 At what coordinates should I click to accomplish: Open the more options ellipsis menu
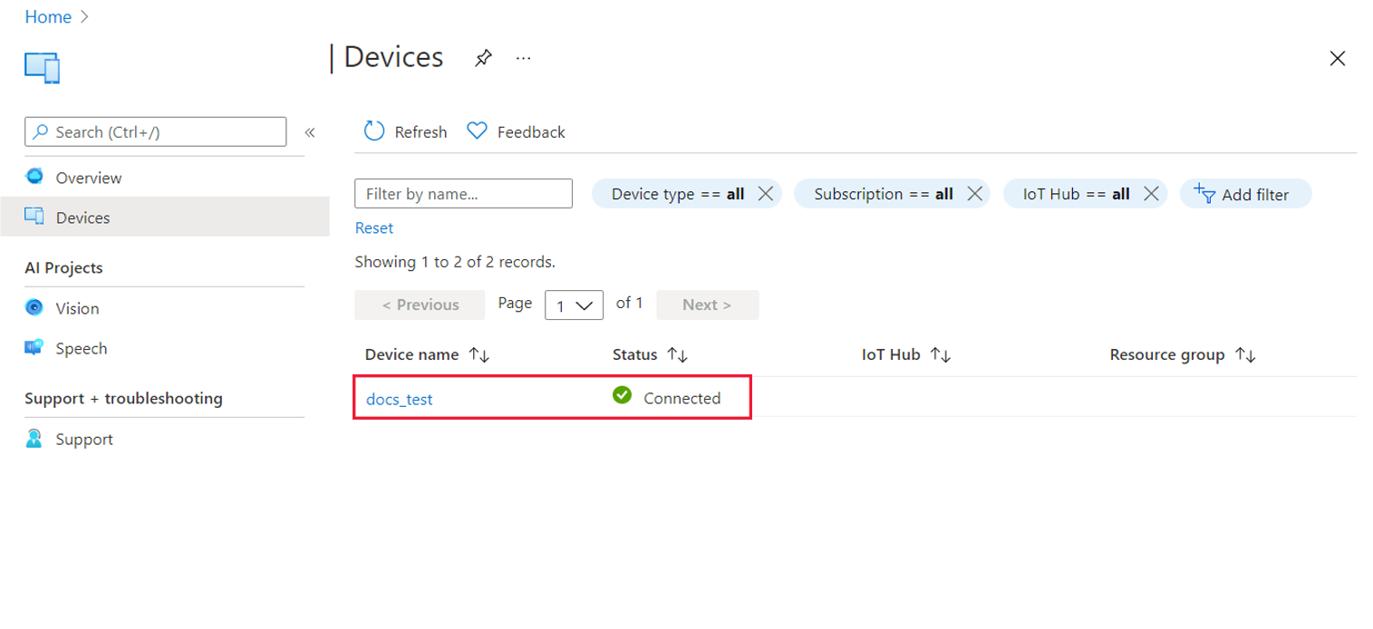[523, 59]
